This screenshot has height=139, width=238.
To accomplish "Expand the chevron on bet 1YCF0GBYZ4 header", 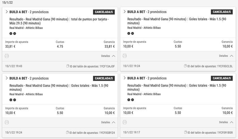I will coord(7,78).
